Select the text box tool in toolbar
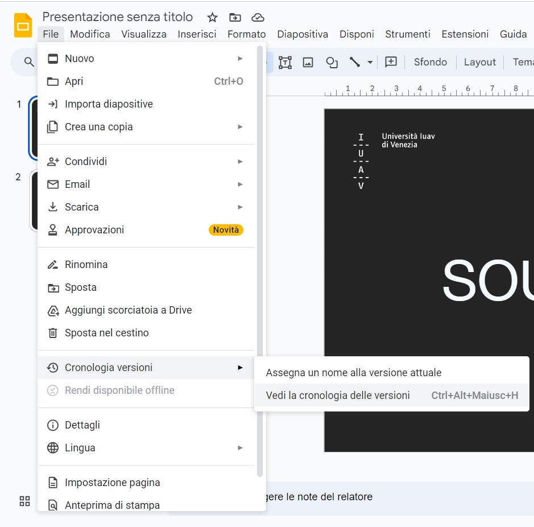This screenshot has width=534, height=527. click(285, 62)
